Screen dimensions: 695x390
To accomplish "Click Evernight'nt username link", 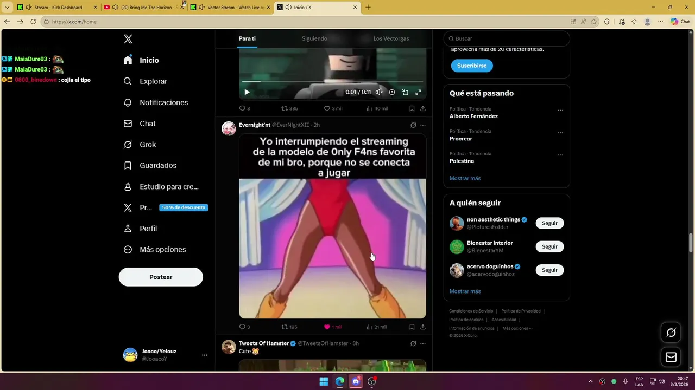I will click(x=255, y=125).
